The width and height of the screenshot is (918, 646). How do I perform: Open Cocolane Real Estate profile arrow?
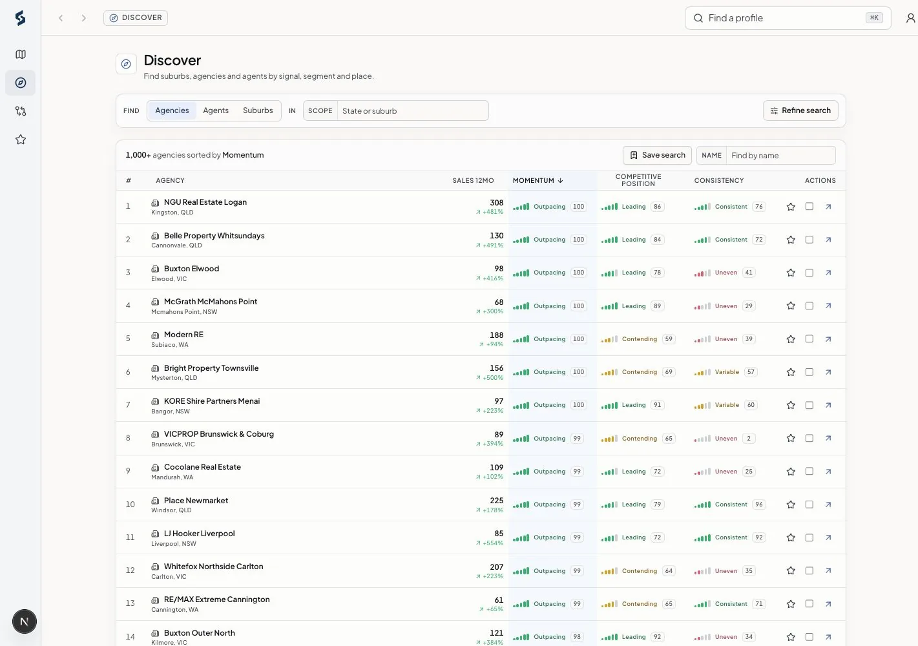(x=828, y=472)
